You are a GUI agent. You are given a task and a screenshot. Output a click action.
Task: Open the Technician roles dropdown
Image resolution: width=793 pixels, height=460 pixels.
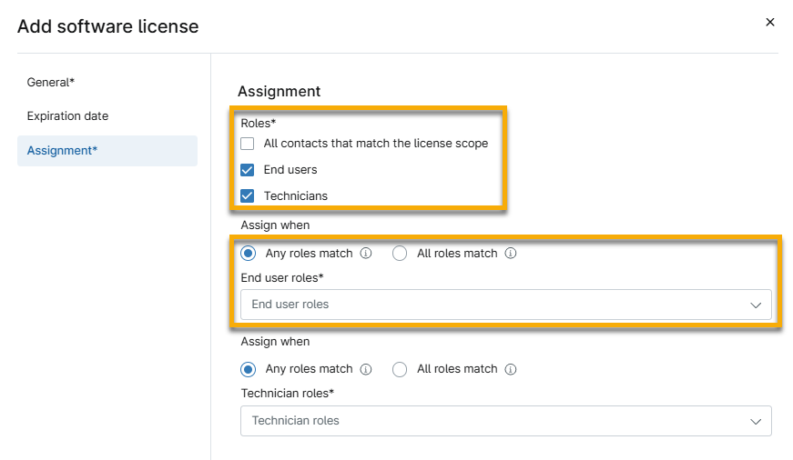click(x=505, y=421)
